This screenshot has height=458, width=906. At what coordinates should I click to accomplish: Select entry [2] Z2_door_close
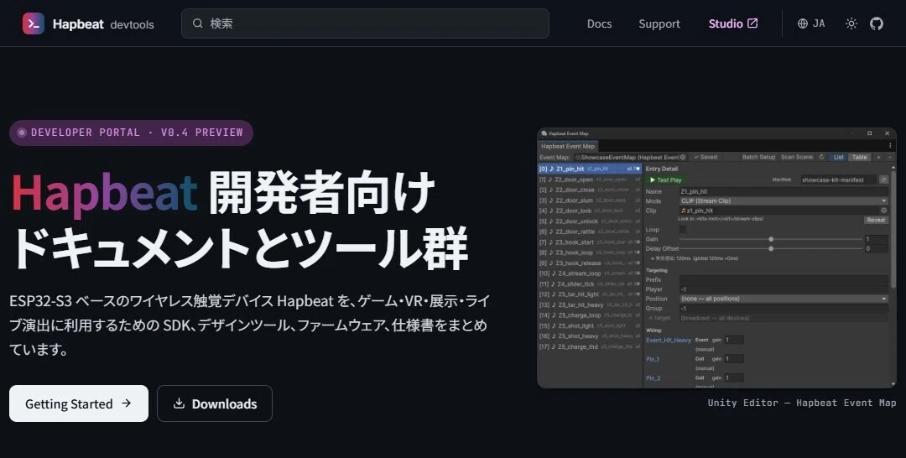tap(590, 190)
